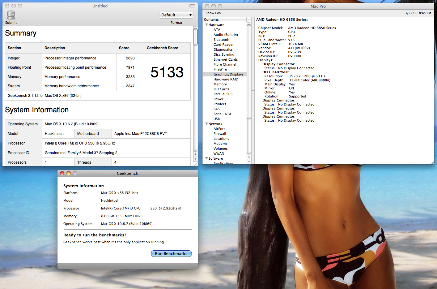Minimize the Geekbench window with yellow button
Viewport: 437px width, 289px height.
69,173
